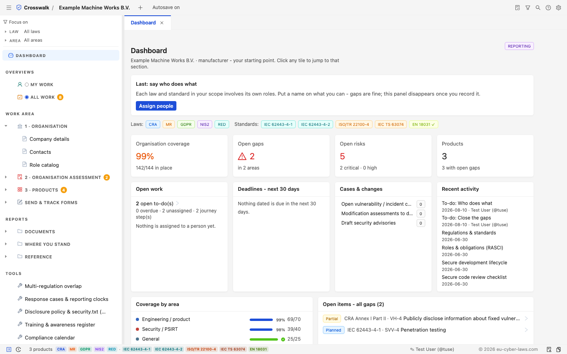Click the Crosswalk shield logo
Viewport: 567px width, 354px height.
coord(19,7)
